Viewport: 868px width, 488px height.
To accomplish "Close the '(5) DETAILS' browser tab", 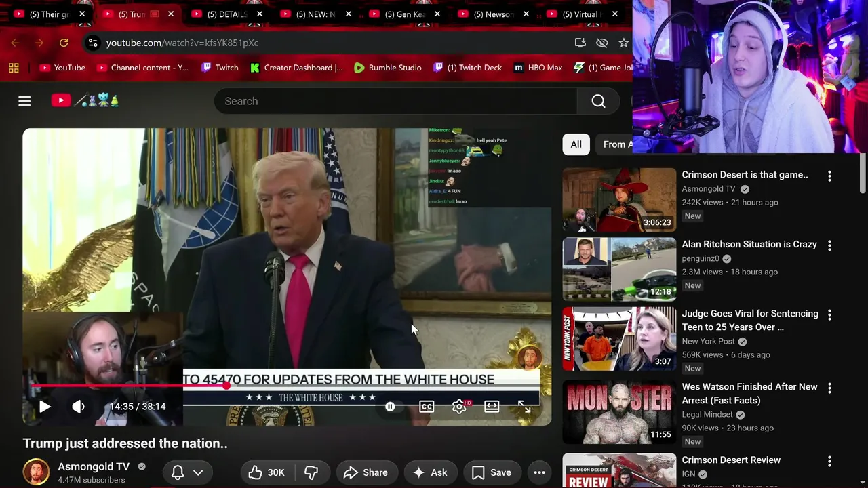I will (x=260, y=14).
